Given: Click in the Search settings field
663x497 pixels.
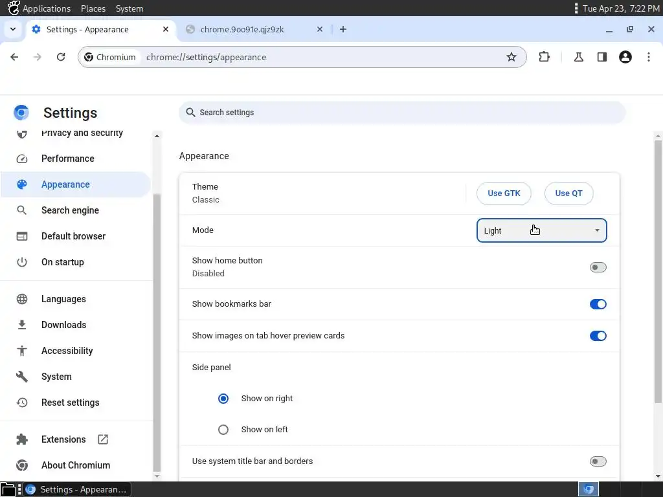Looking at the screenshot, I should (x=401, y=113).
